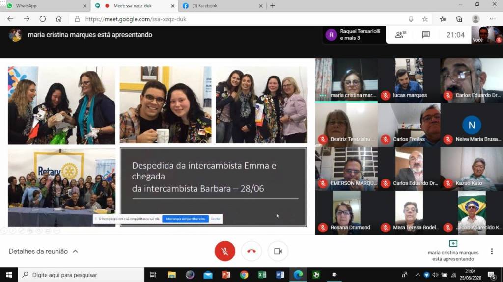The height and width of the screenshot is (282, 503).
Task: Click Ocultar on the sharing bar
Action: coord(216,219)
